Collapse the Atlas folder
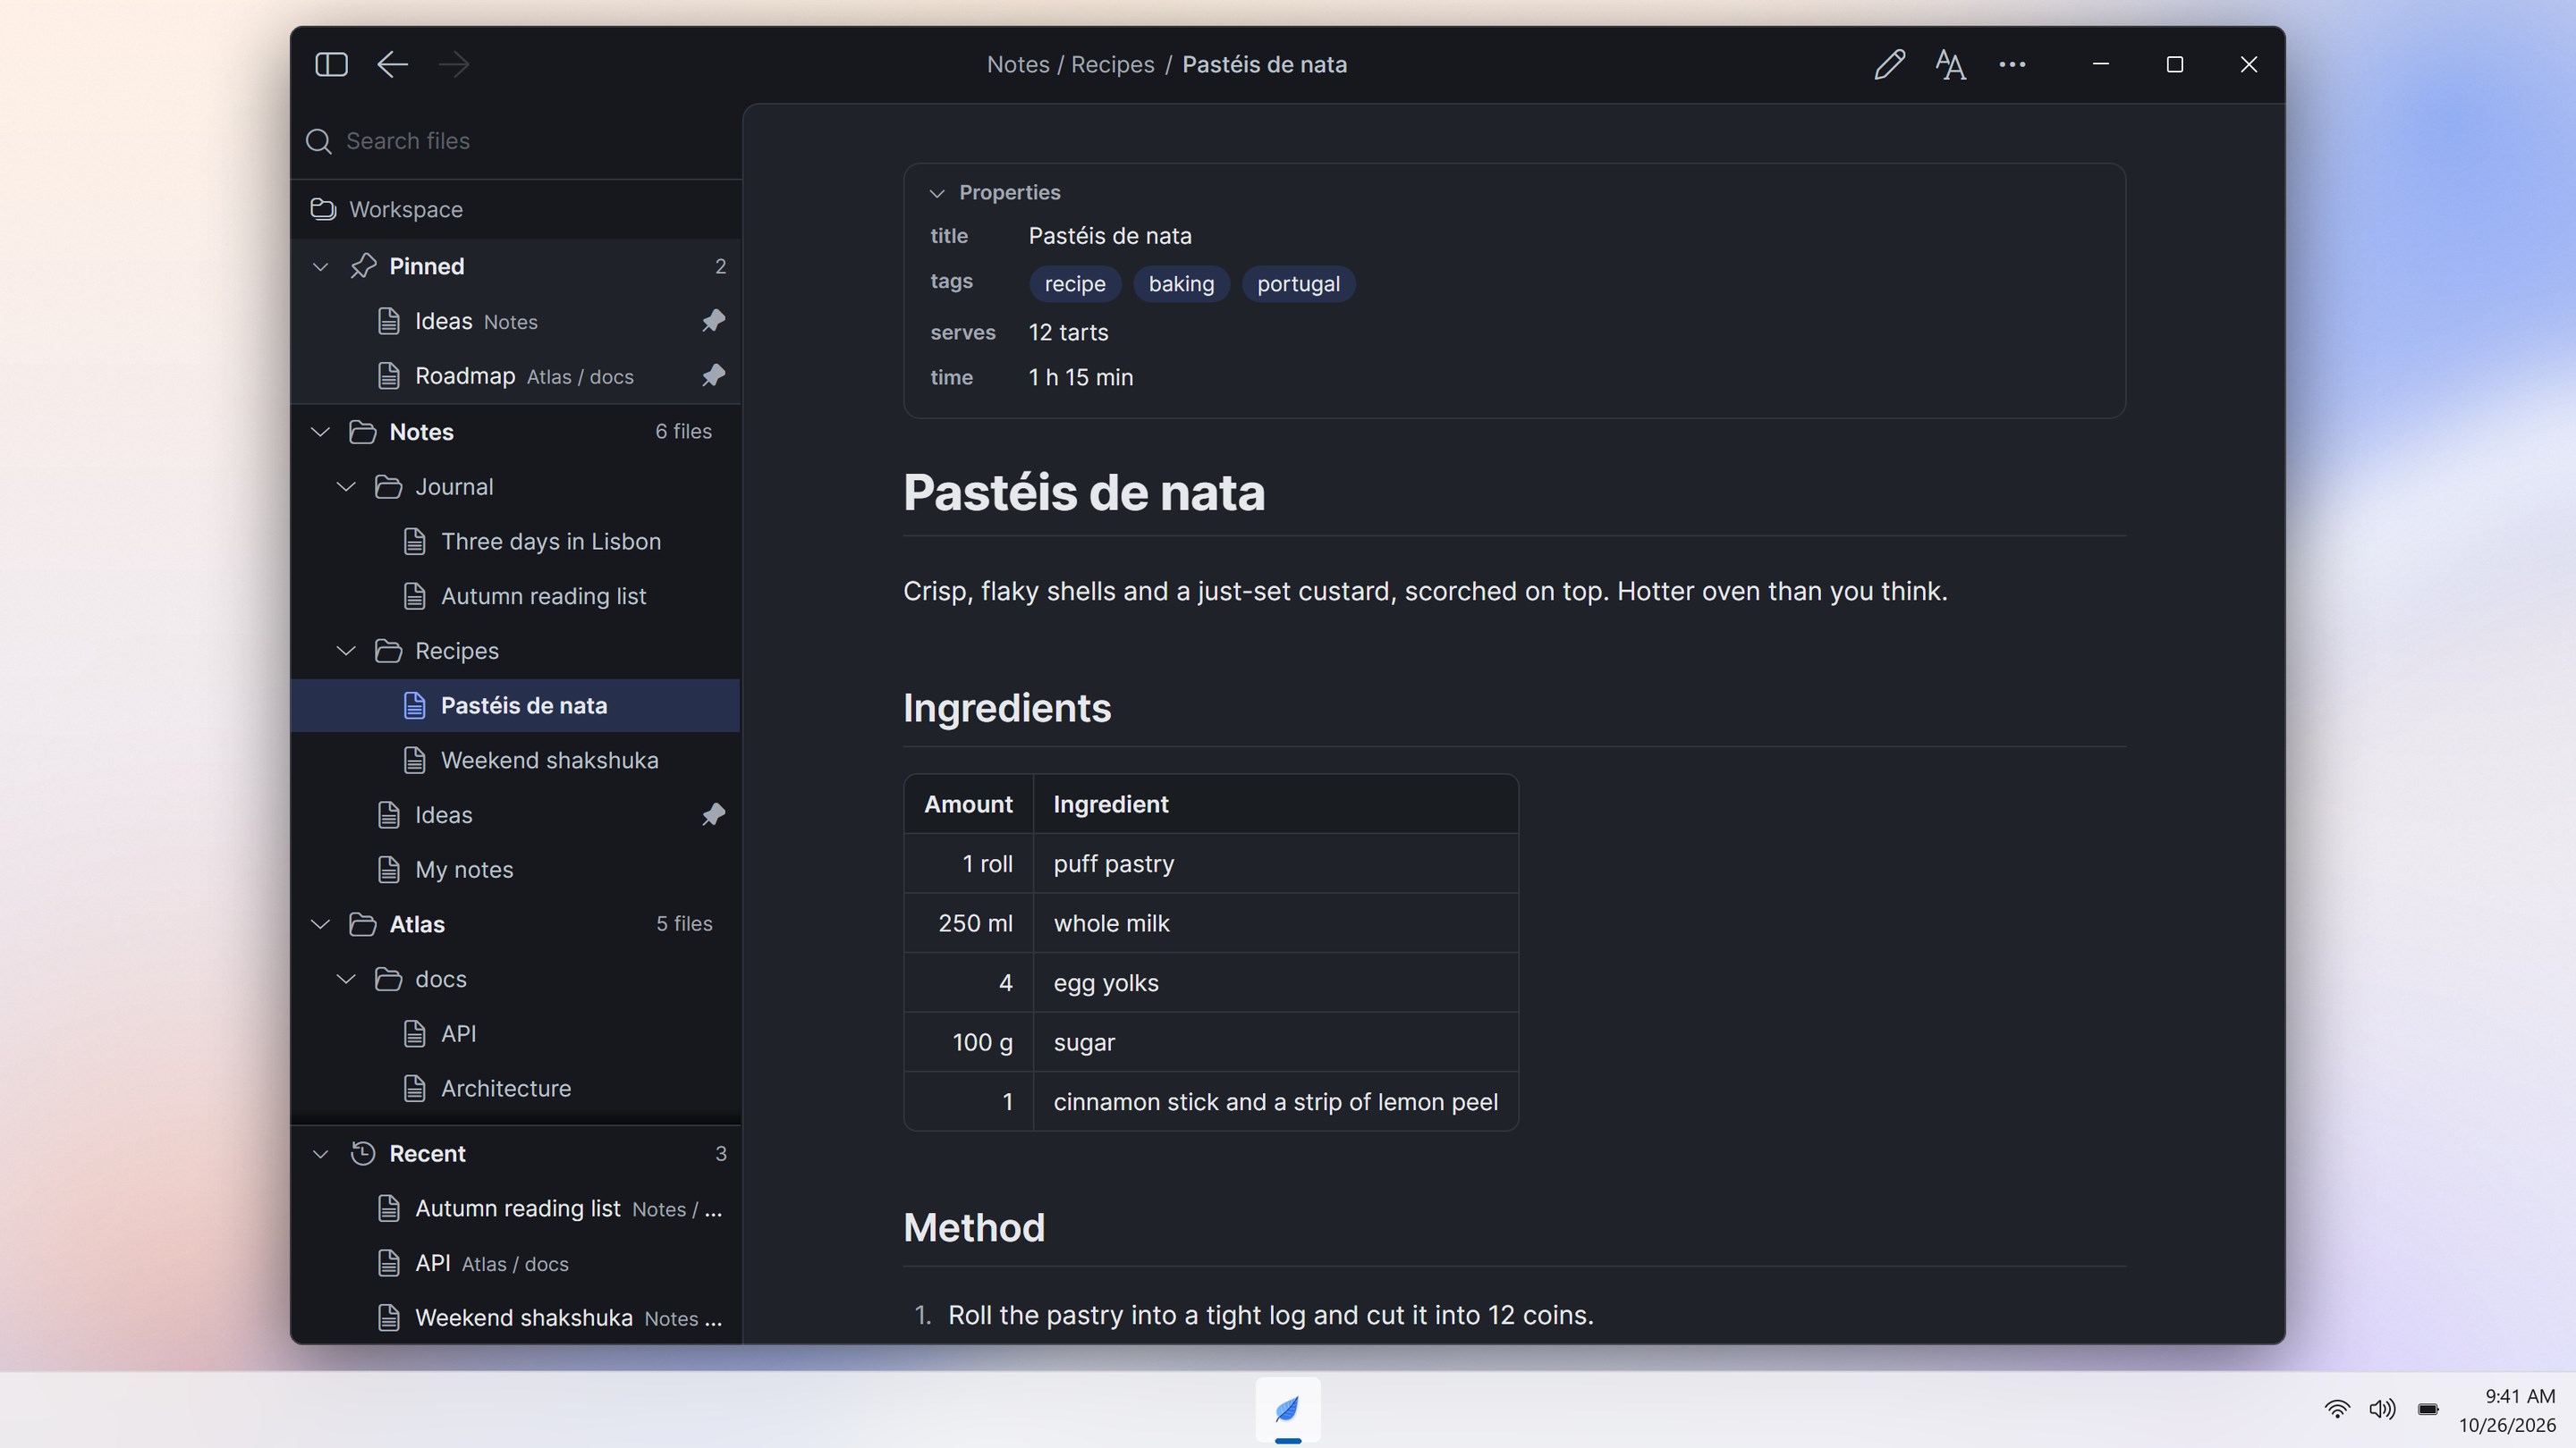 [320, 924]
